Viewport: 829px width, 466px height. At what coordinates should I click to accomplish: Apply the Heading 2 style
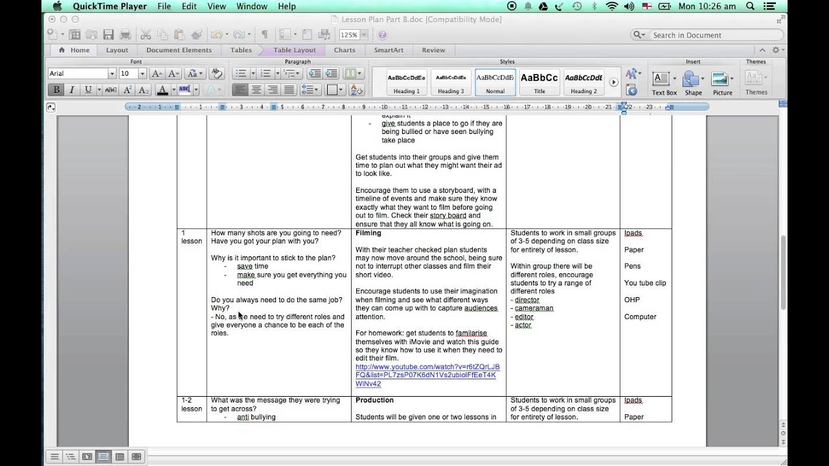click(x=584, y=82)
